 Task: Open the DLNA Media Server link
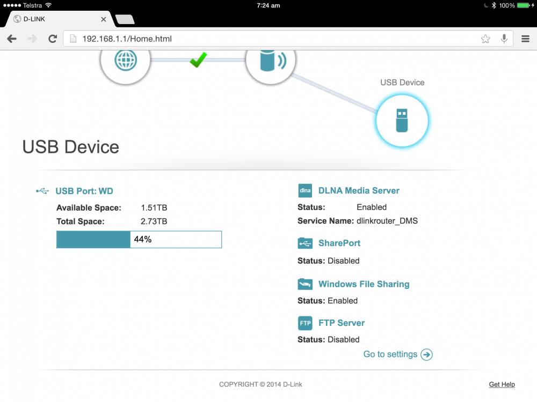coord(359,190)
